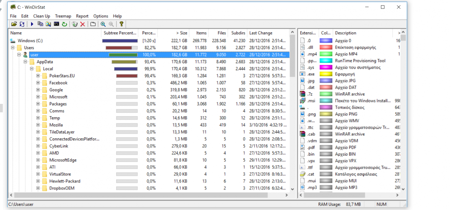Viewport: 451px width, 210px height.
Task: Click the Zoom In magnifier icon
Action: click(x=103, y=24)
